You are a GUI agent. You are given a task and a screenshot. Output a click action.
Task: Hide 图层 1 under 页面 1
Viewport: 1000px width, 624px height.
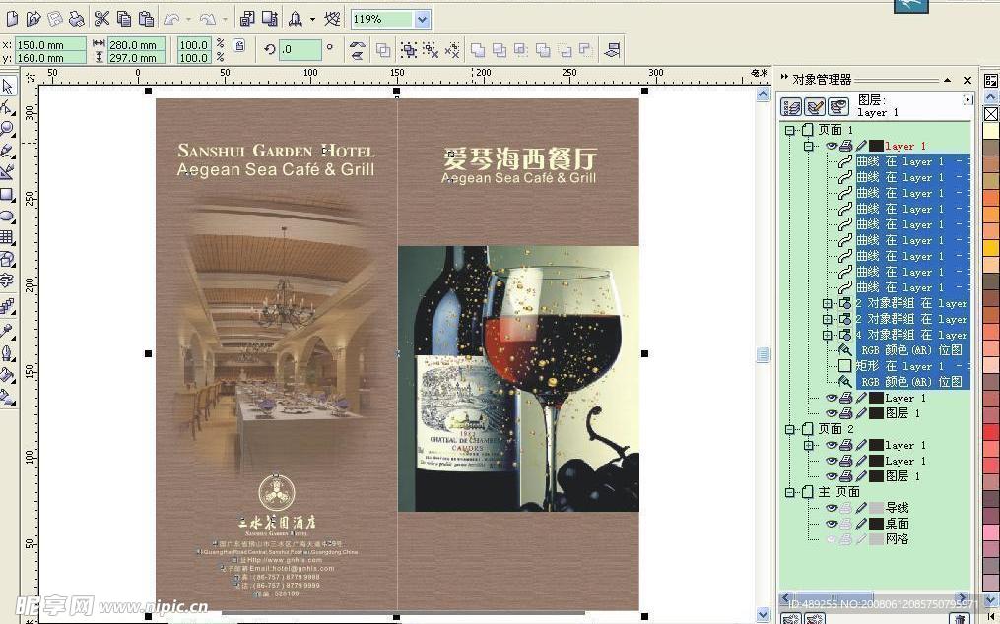(832, 413)
